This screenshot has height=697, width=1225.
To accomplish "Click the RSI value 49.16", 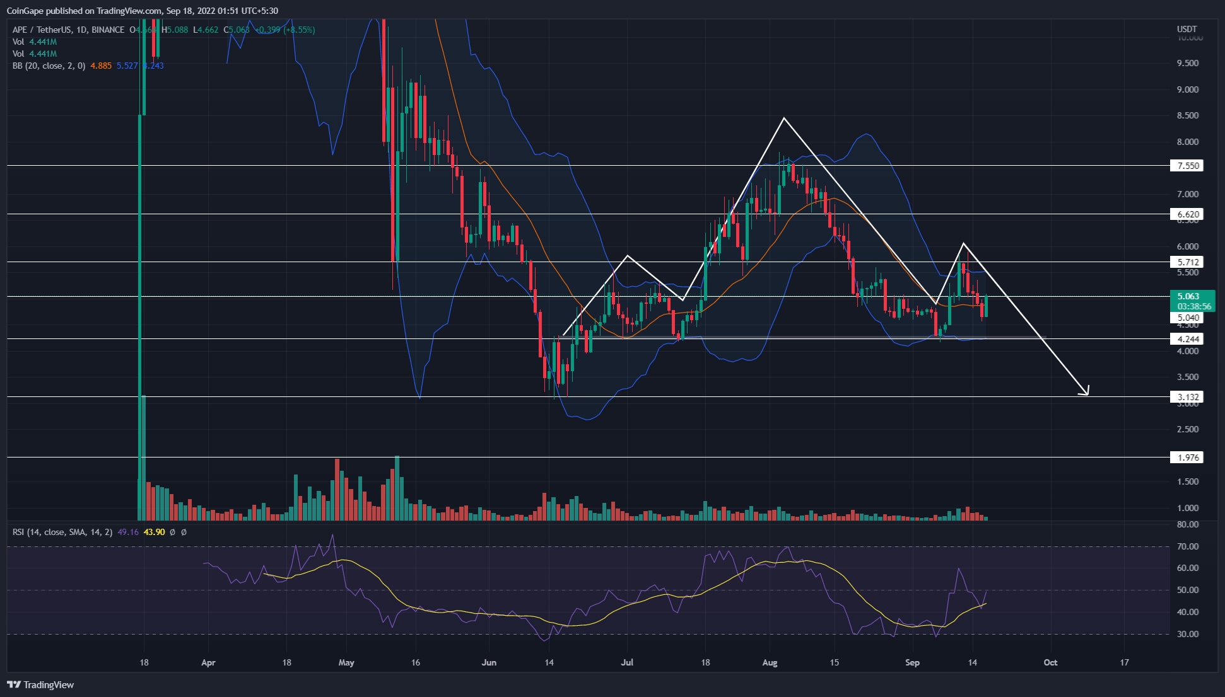I will [128, 532].
